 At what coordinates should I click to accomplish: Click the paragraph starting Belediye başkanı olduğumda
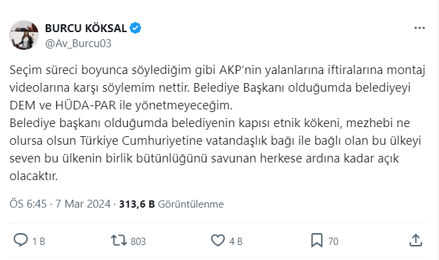216,149
